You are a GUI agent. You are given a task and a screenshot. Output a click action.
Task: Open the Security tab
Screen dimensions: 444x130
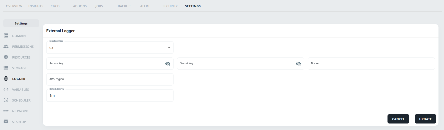click(170, 6)
